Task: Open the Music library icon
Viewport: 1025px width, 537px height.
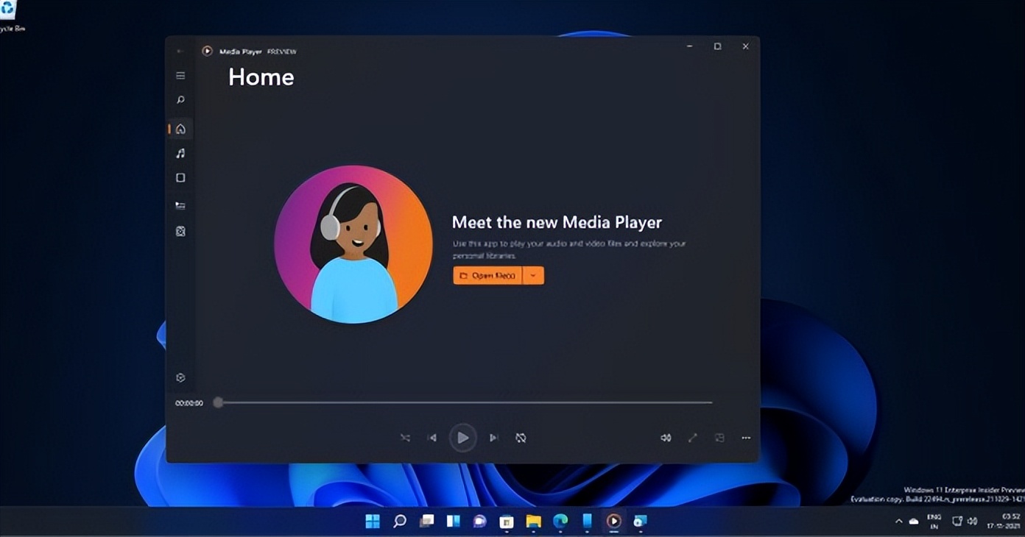Action: [180, 153]
